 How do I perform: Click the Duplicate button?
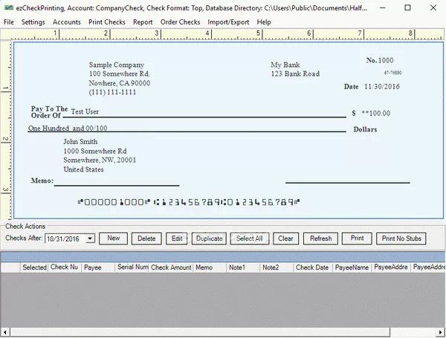pos(209,238)
